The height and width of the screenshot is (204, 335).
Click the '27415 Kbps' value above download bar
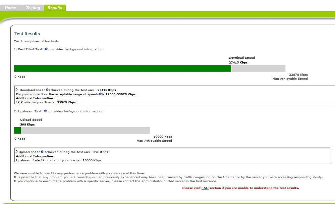click(x=238, y=63)
